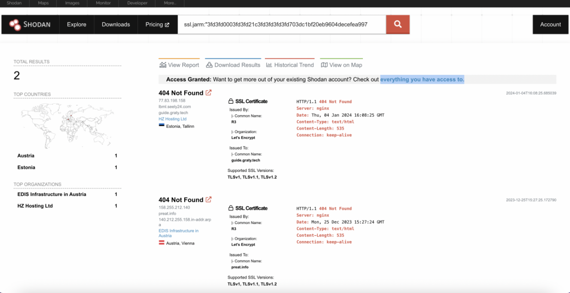The width and height of the screenshot is (570, 293).
Task: Focus the ssl.jarm search query field
Action: click(x=282, y=24)
